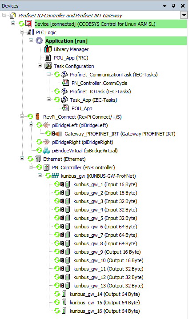The height and width of the screenshot is (319, 189).
Task: Collapse the Ethernet tree node
Action: pos(22,158)
